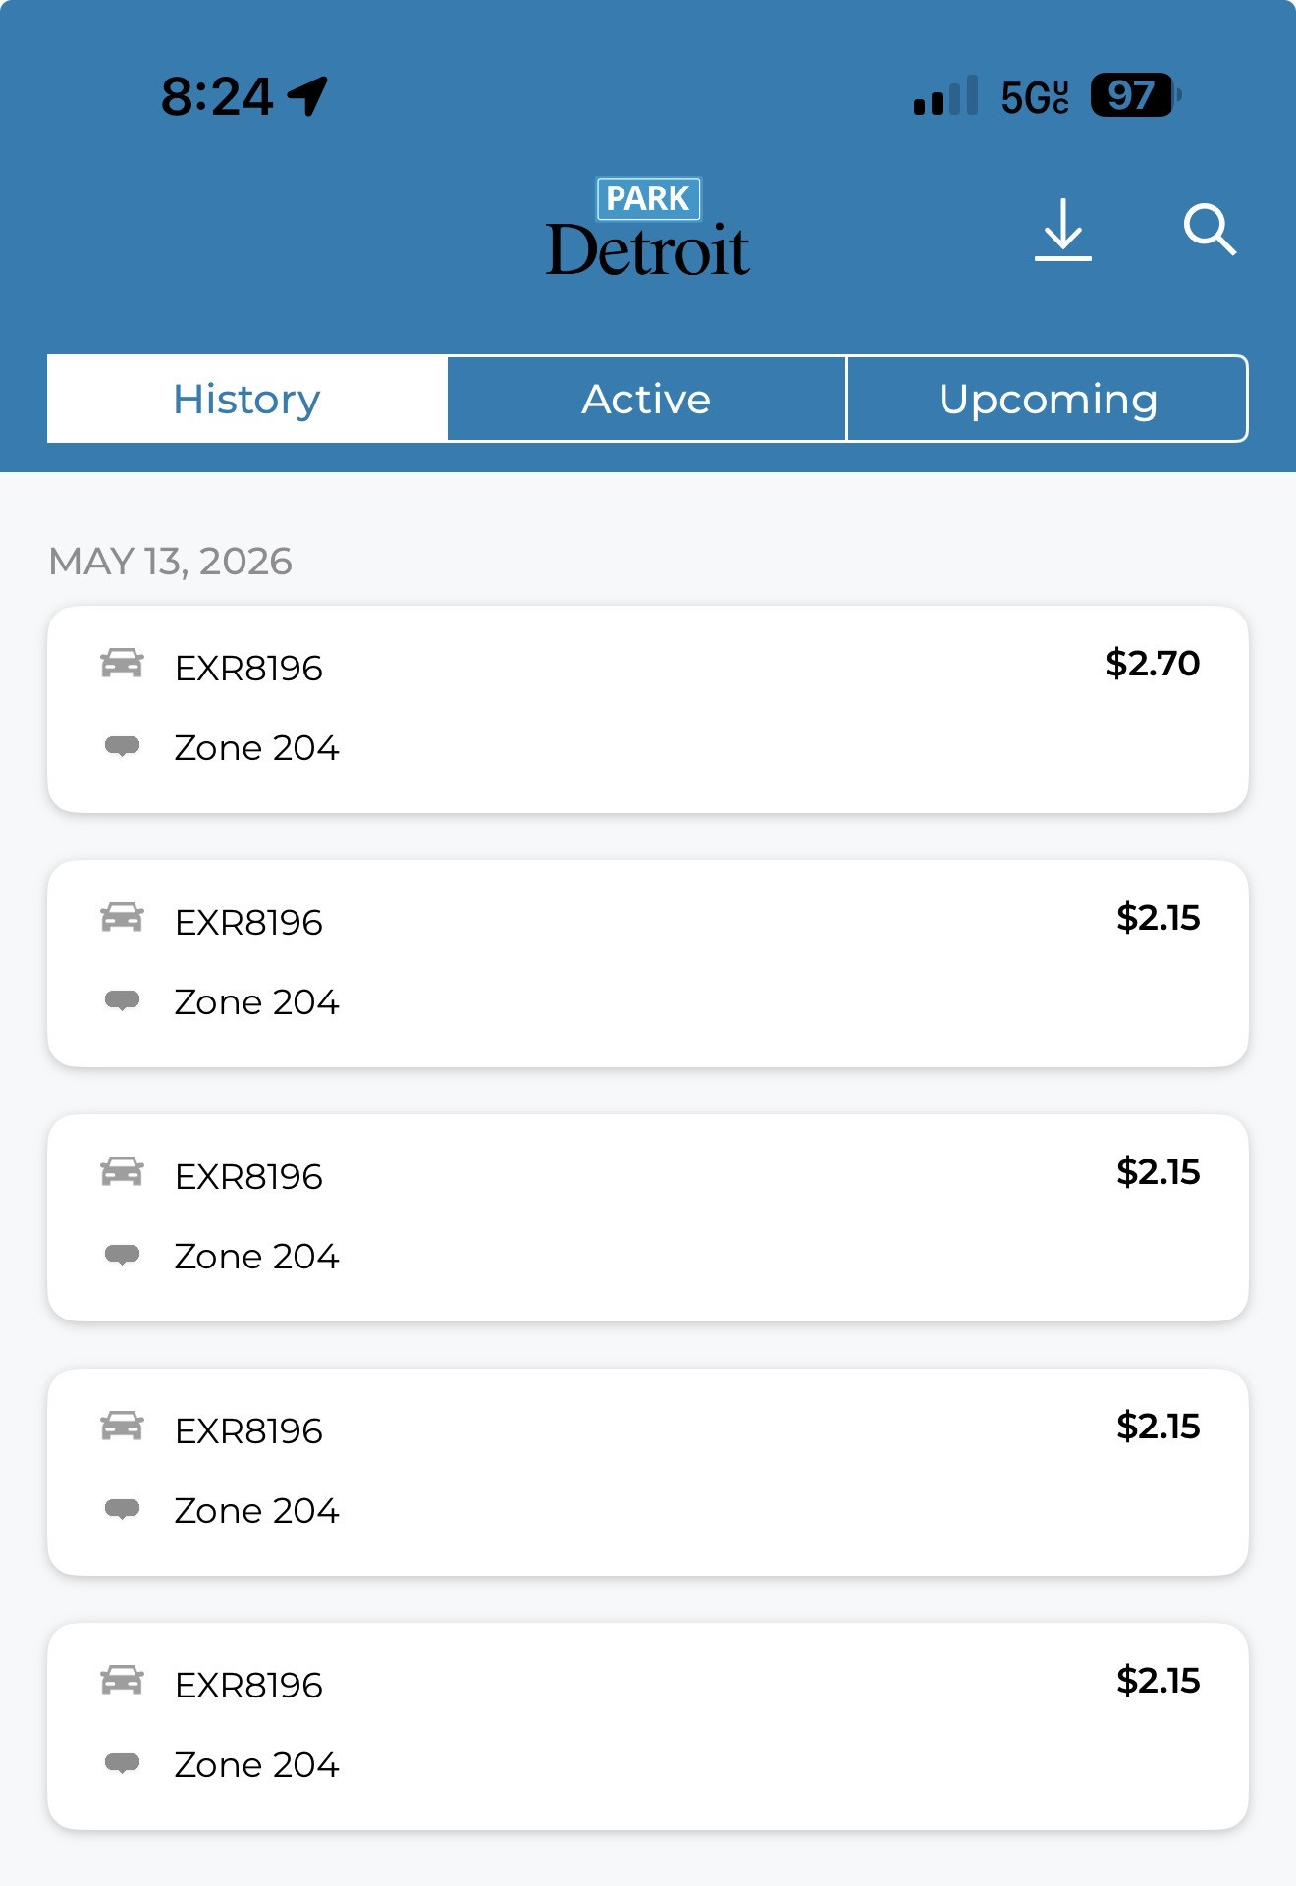Tap the battery indicator showing 97

tap(1135, 95)
